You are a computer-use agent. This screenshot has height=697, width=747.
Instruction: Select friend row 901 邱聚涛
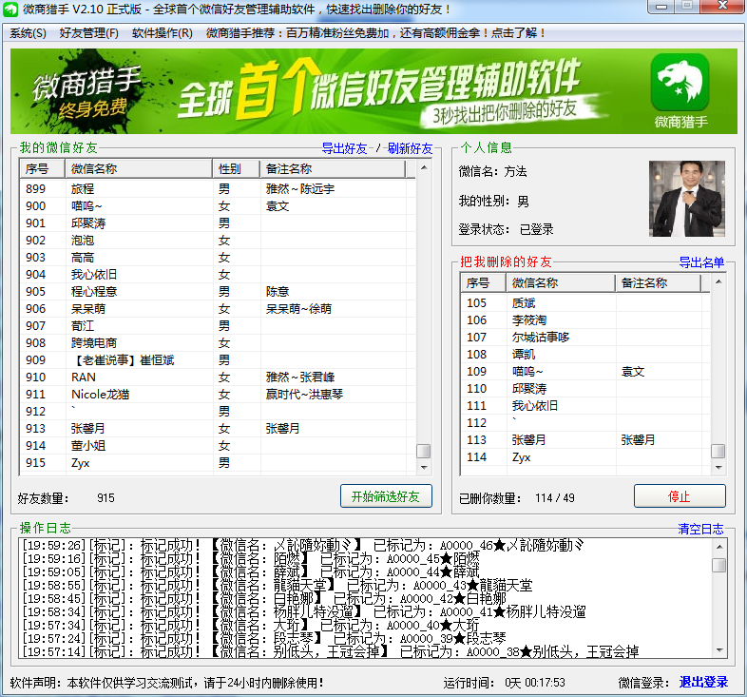click(218, 223)
